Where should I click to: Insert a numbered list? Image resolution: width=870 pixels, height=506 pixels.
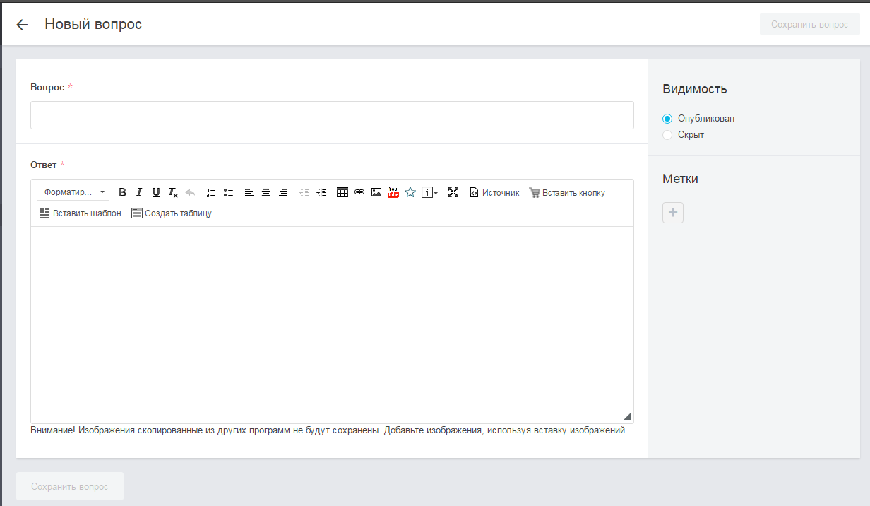tap(211, 192)
